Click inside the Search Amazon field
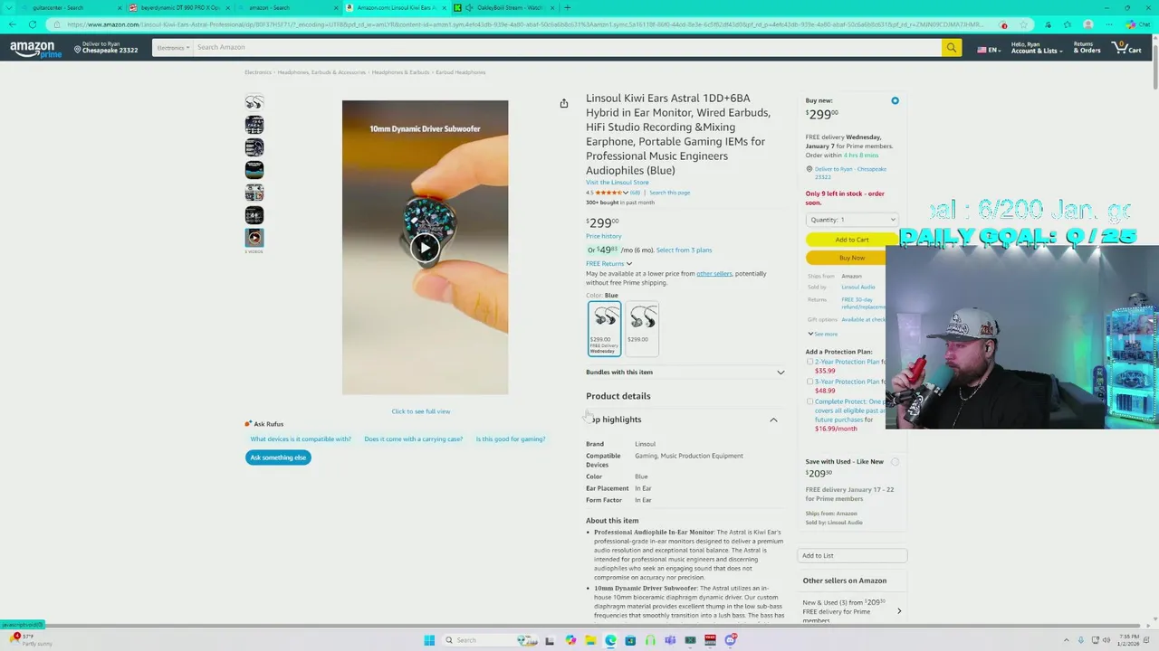1159x651 pixels. [567, 47]
